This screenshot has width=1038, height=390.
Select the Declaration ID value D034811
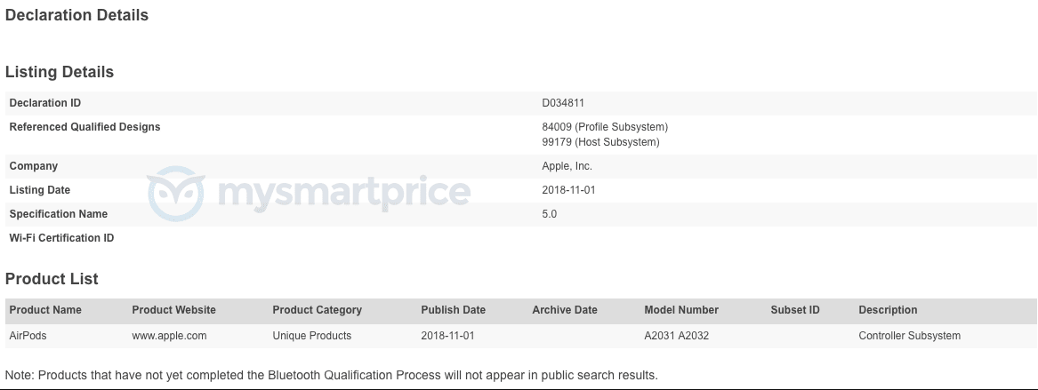coord(563,103)
